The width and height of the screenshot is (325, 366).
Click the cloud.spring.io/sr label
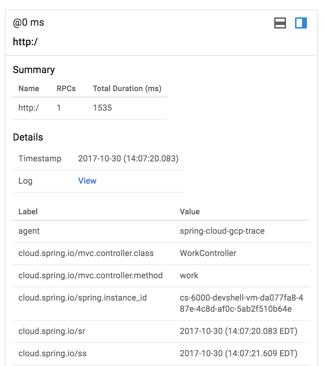point(52,331)
